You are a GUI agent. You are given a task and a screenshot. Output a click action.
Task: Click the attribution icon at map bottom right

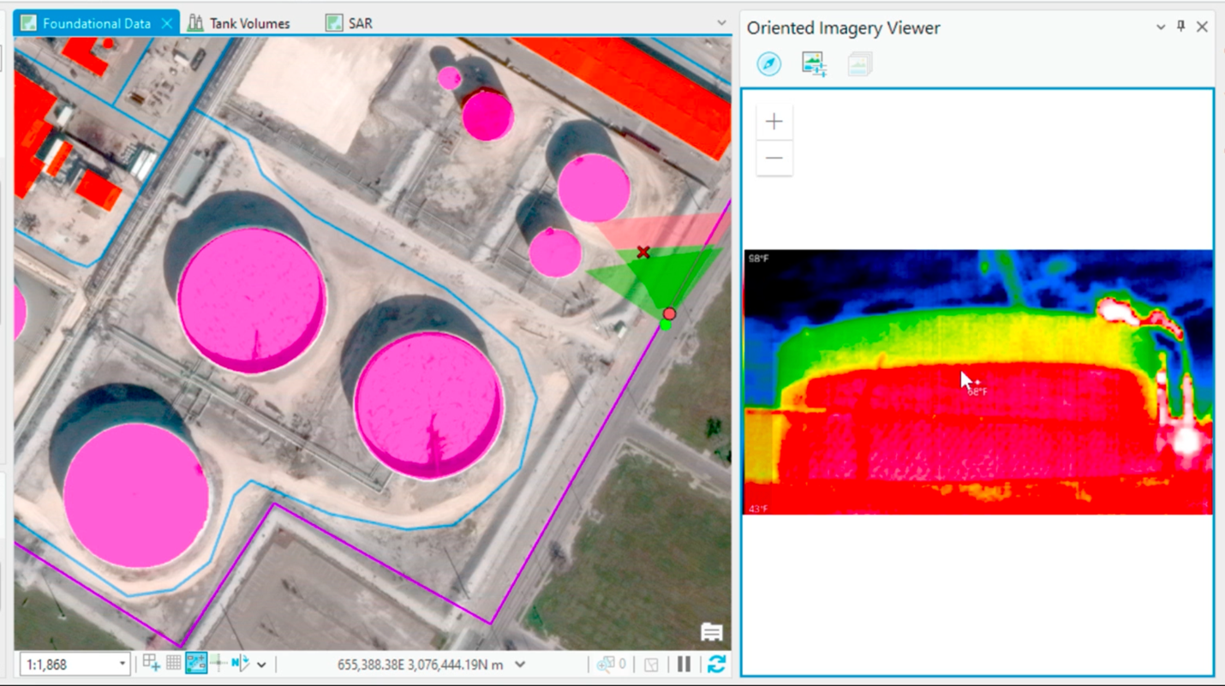tap(711, 634)
